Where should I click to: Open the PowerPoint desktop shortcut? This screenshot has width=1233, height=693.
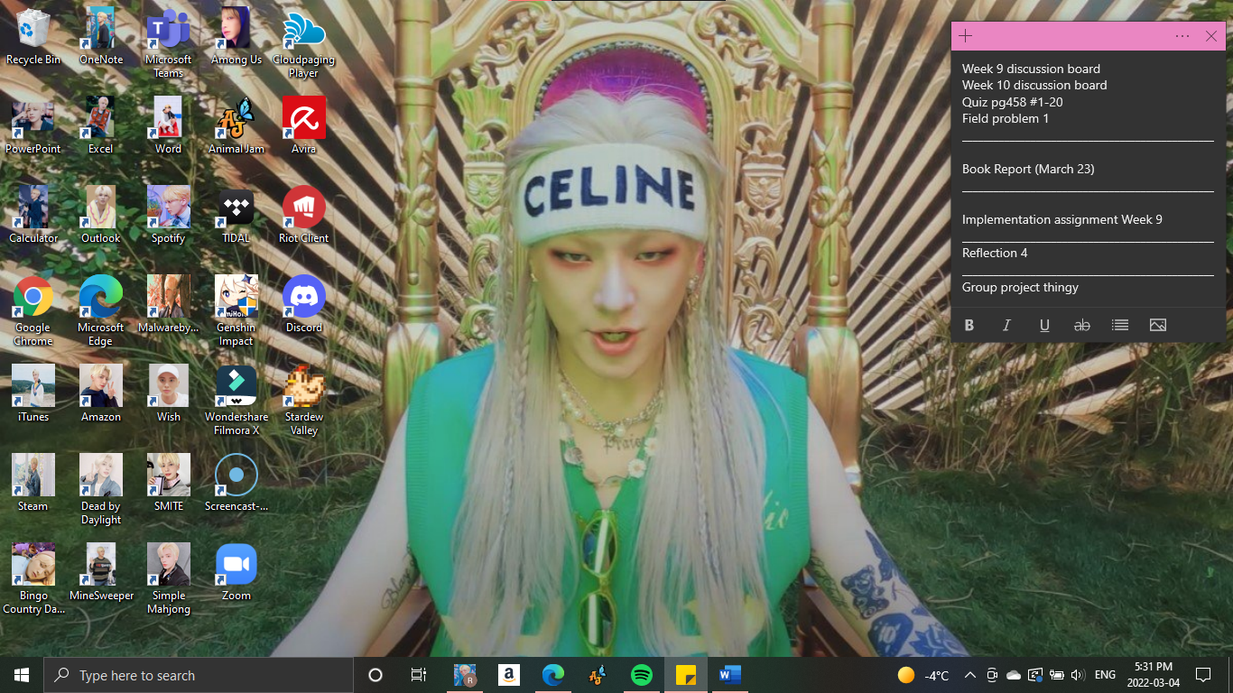click(x=33, y=125)
